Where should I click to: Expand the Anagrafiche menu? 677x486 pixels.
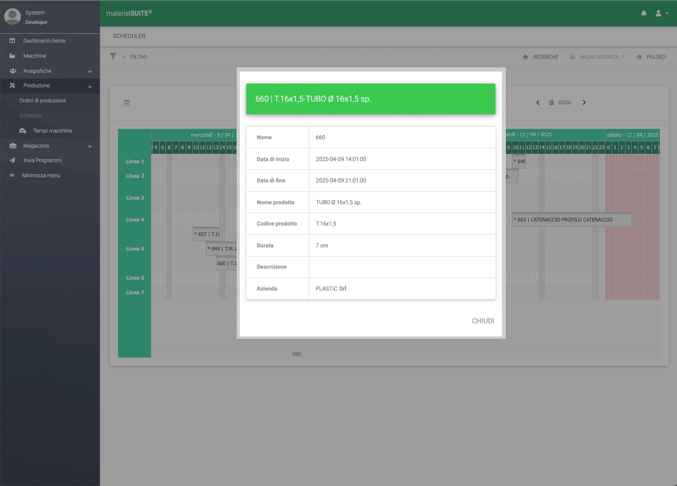point(50,71)
